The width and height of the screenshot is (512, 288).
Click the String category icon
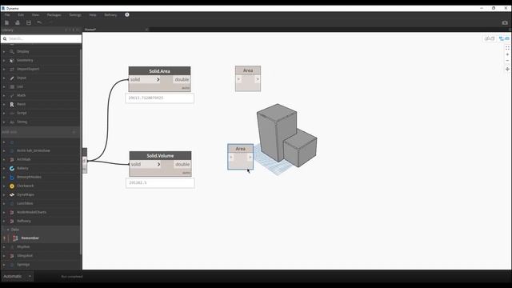pos(12,122)
